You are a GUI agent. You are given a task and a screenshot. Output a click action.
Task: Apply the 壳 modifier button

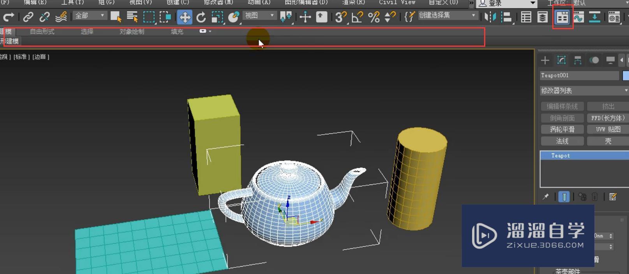(608, 141)
